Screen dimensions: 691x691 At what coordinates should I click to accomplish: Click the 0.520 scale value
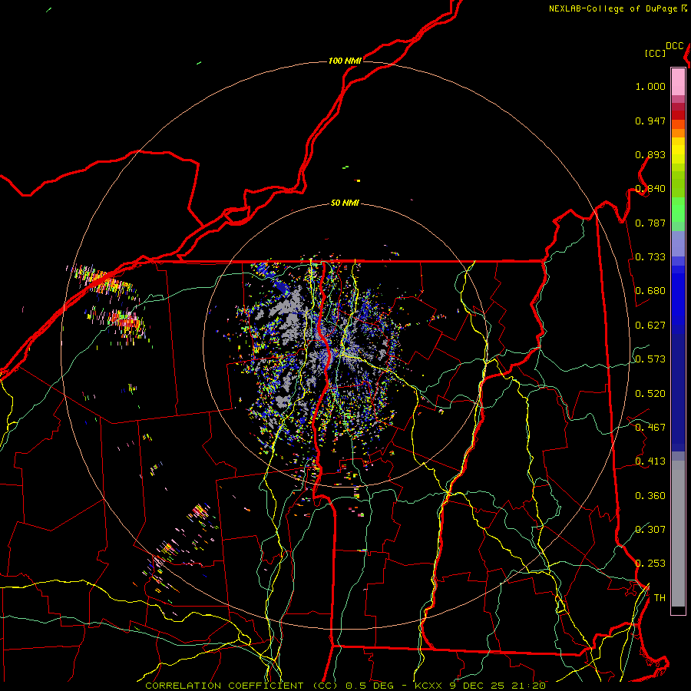650,394
